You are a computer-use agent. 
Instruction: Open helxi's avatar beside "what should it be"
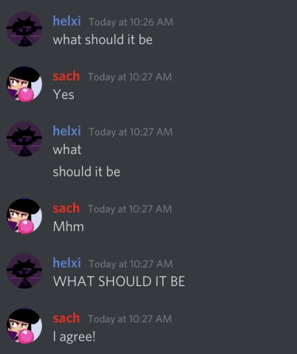tap(24, 29)
